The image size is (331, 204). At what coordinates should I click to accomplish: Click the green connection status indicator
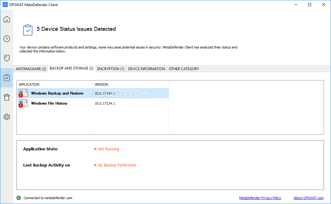[x=19, y=198]
